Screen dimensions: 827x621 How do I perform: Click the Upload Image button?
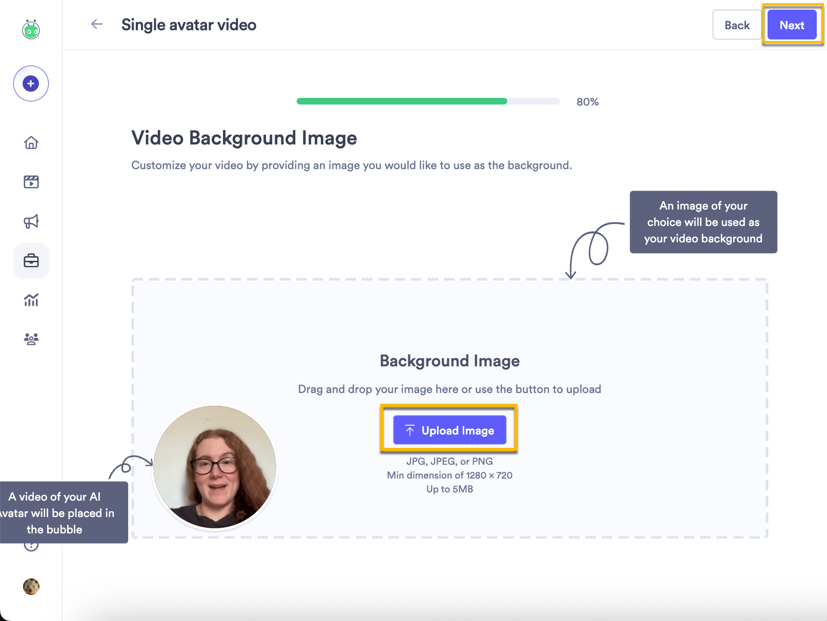point(449,430)
